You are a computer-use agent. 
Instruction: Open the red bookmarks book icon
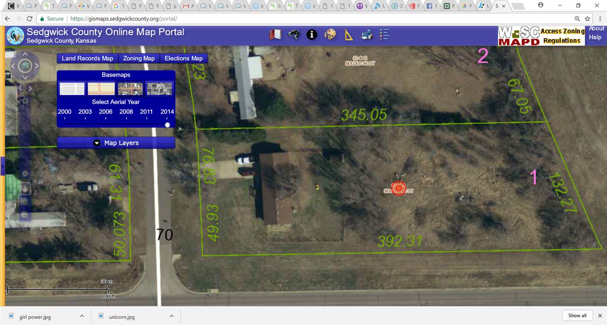click(276, 34)
